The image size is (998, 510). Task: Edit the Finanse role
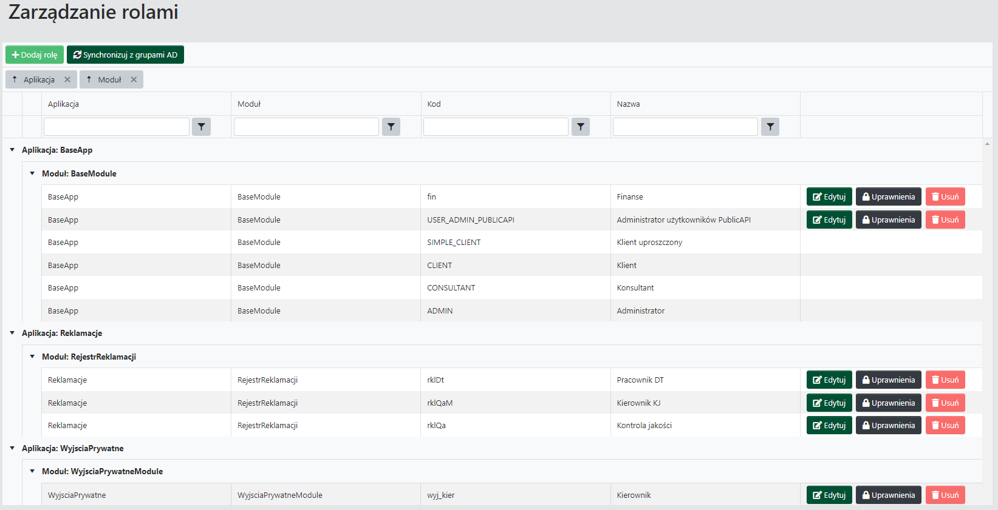829,196
